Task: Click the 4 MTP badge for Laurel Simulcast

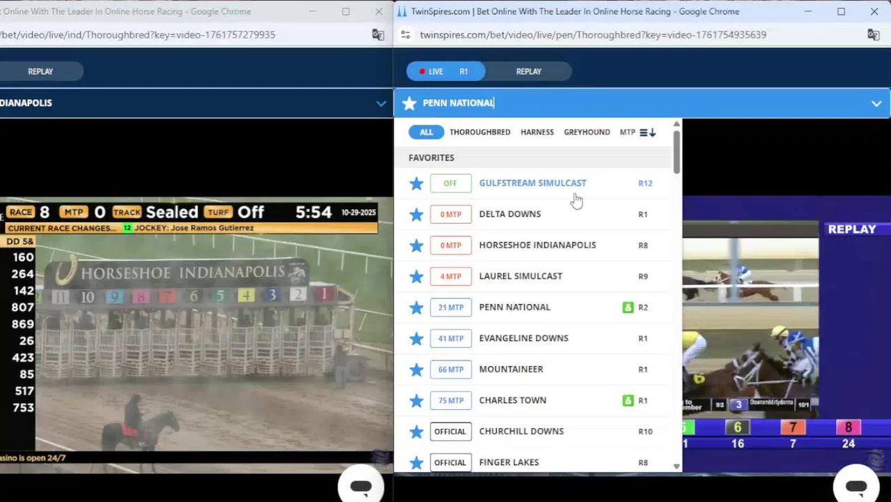Action: [x=450, y=276]
